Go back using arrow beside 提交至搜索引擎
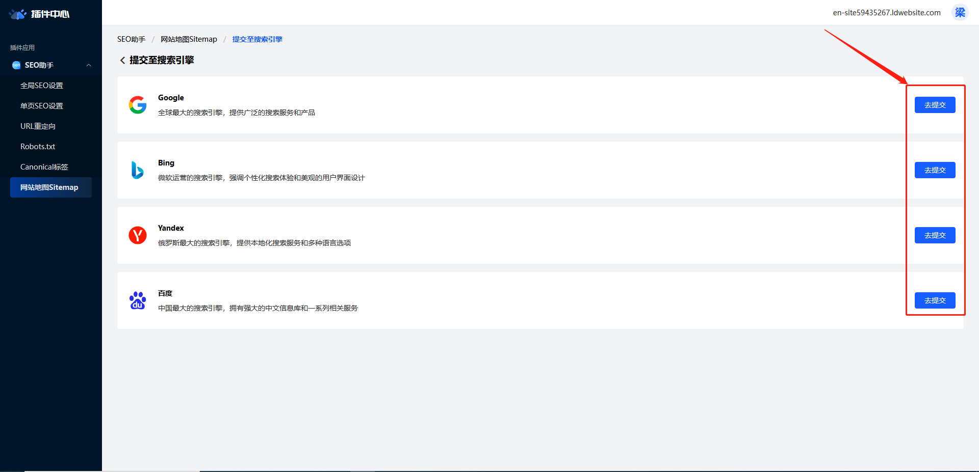979x472 pixels. coord(122,61)
